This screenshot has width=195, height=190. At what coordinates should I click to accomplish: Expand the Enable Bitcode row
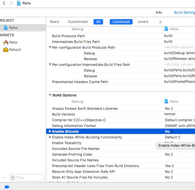(x=50, y=131)
